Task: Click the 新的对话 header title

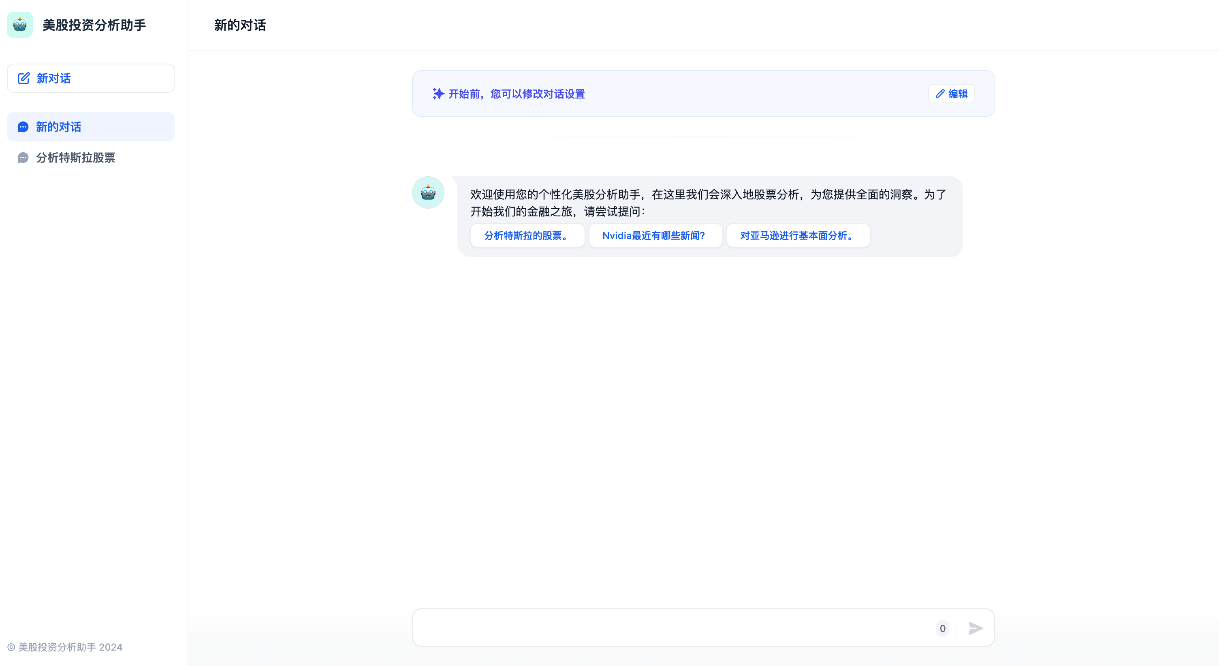Action: pyautogui.click(x=239, y=26)
